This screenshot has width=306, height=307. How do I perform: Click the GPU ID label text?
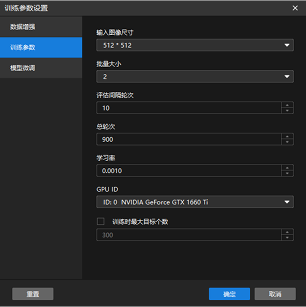point(107,189)
